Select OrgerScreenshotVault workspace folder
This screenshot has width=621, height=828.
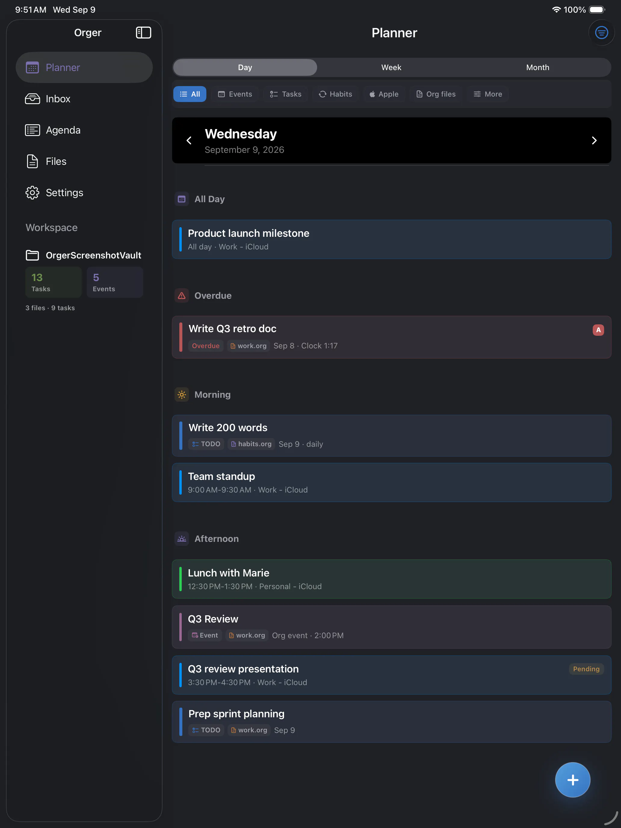point(83,255)
